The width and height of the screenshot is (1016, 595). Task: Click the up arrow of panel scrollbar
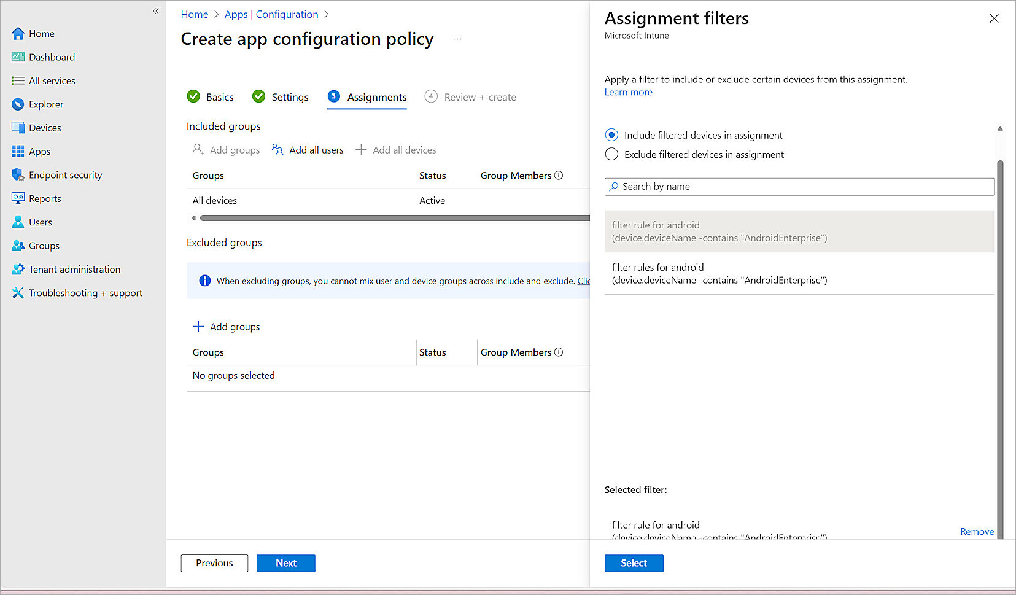pos(1000,129)
